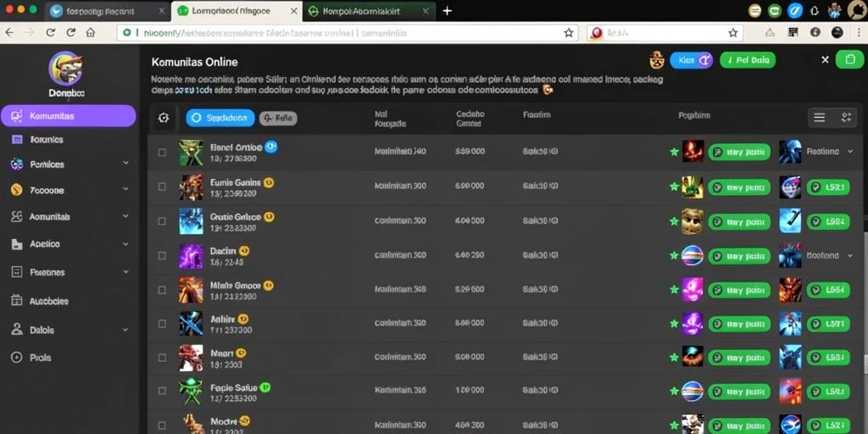The height and width of the screenshot is (434, 868).
Task: Click the gear settings icon above the list
Action: click(163, 118)
